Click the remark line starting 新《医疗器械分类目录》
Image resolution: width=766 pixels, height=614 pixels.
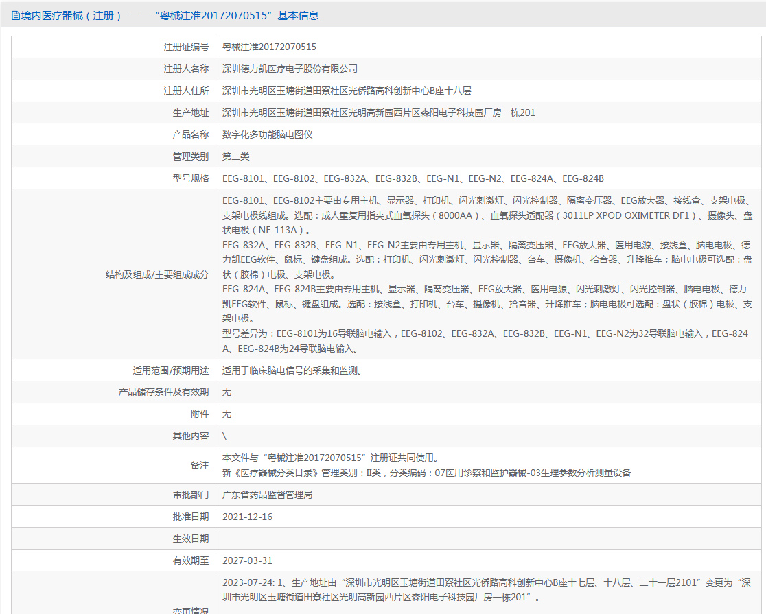(426, 473)
